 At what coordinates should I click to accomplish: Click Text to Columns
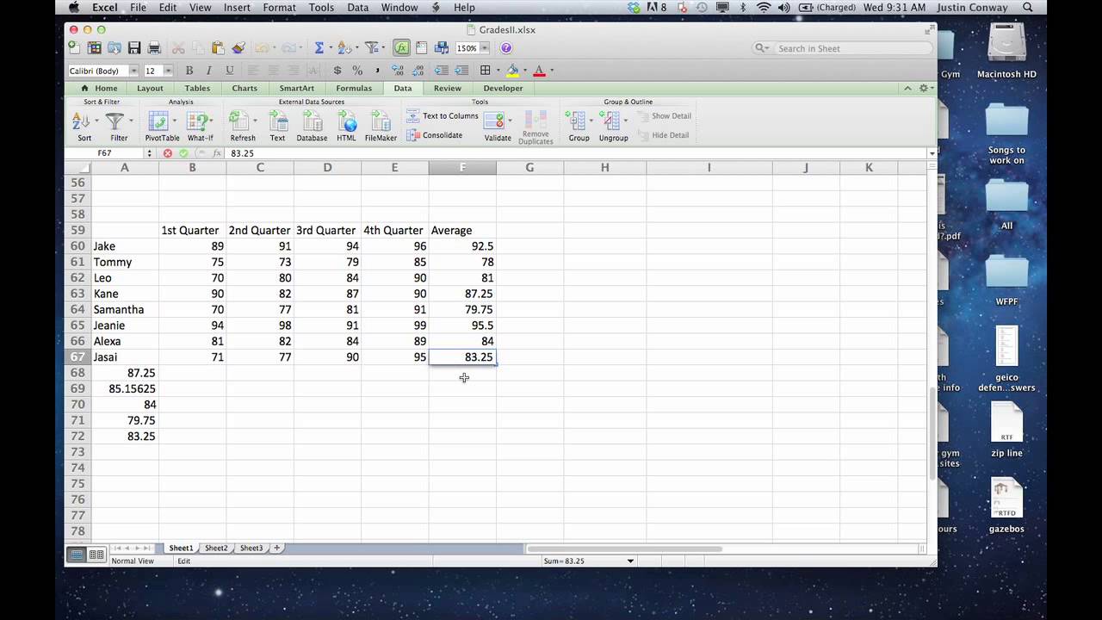click(x=442, y=115)
